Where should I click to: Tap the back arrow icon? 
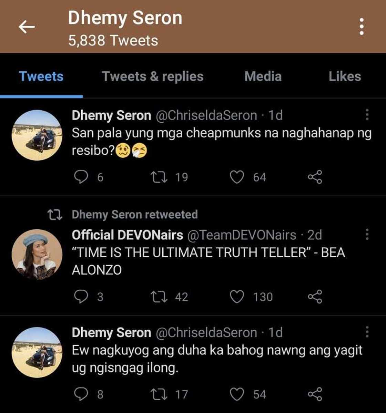pyautogui.click(x=27, y=27)
